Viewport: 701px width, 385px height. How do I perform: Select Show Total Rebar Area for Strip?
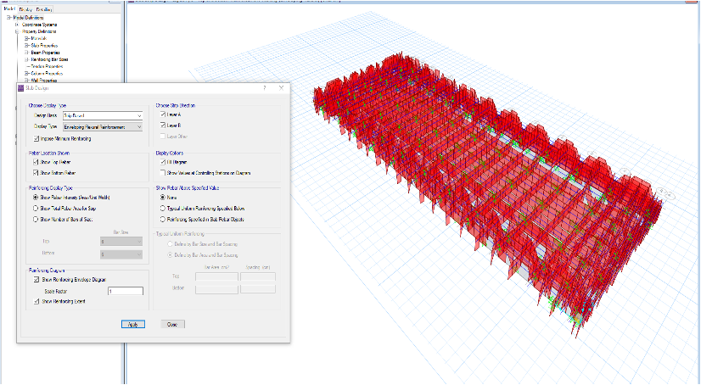[x=35, y=207]
